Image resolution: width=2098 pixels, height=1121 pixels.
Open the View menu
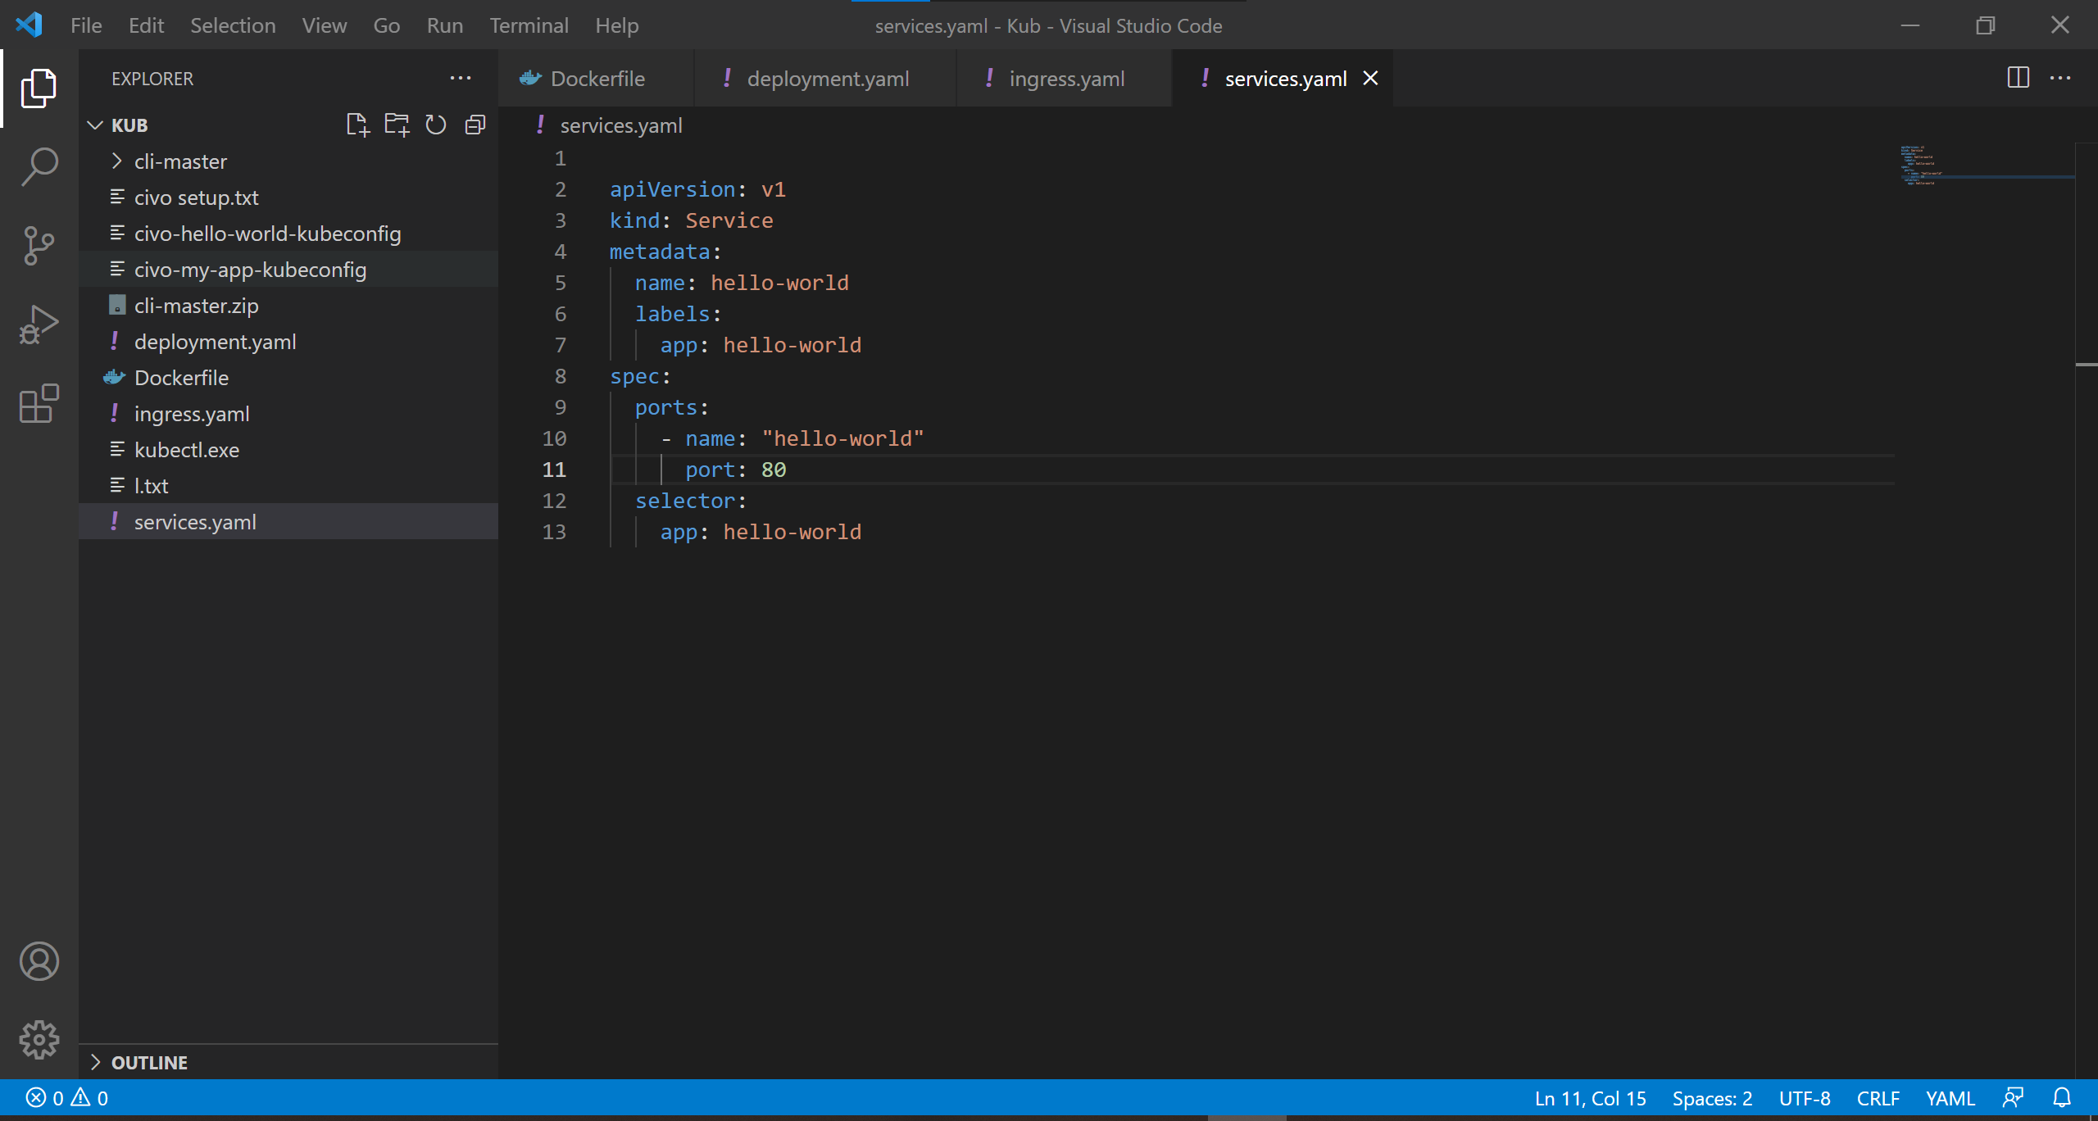(x=325, y=25)
